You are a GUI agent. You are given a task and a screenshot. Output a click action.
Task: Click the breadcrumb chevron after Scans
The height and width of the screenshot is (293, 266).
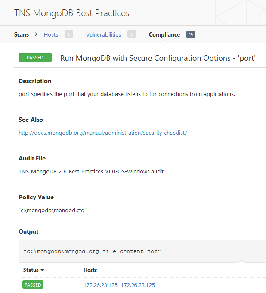tap(36, 34)
